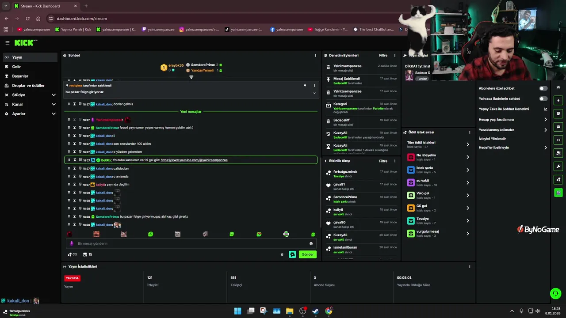Expand İstek şarkı reward requests
Screen dimensions: 566x318
click(x=439, y=170)
